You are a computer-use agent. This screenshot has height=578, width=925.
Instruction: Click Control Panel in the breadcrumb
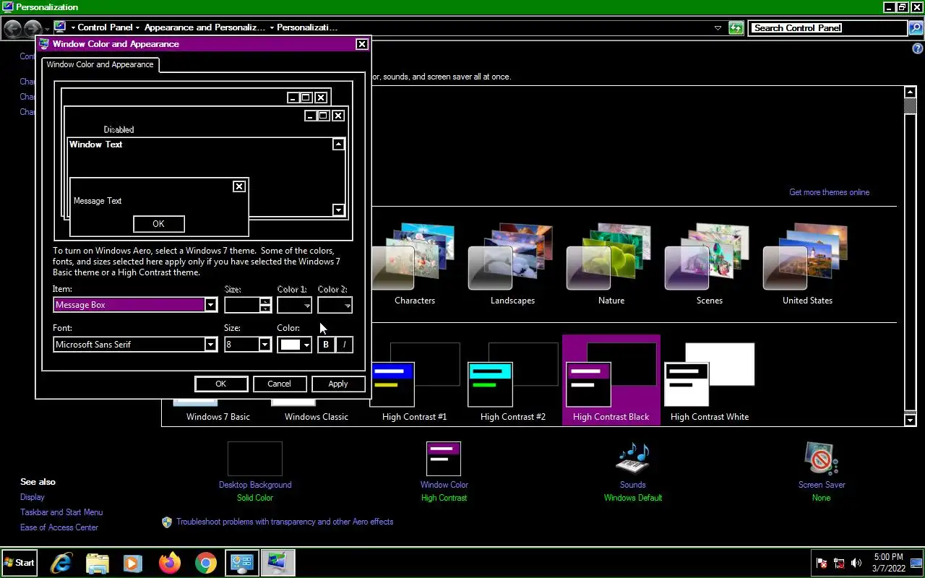coord(105,27)
